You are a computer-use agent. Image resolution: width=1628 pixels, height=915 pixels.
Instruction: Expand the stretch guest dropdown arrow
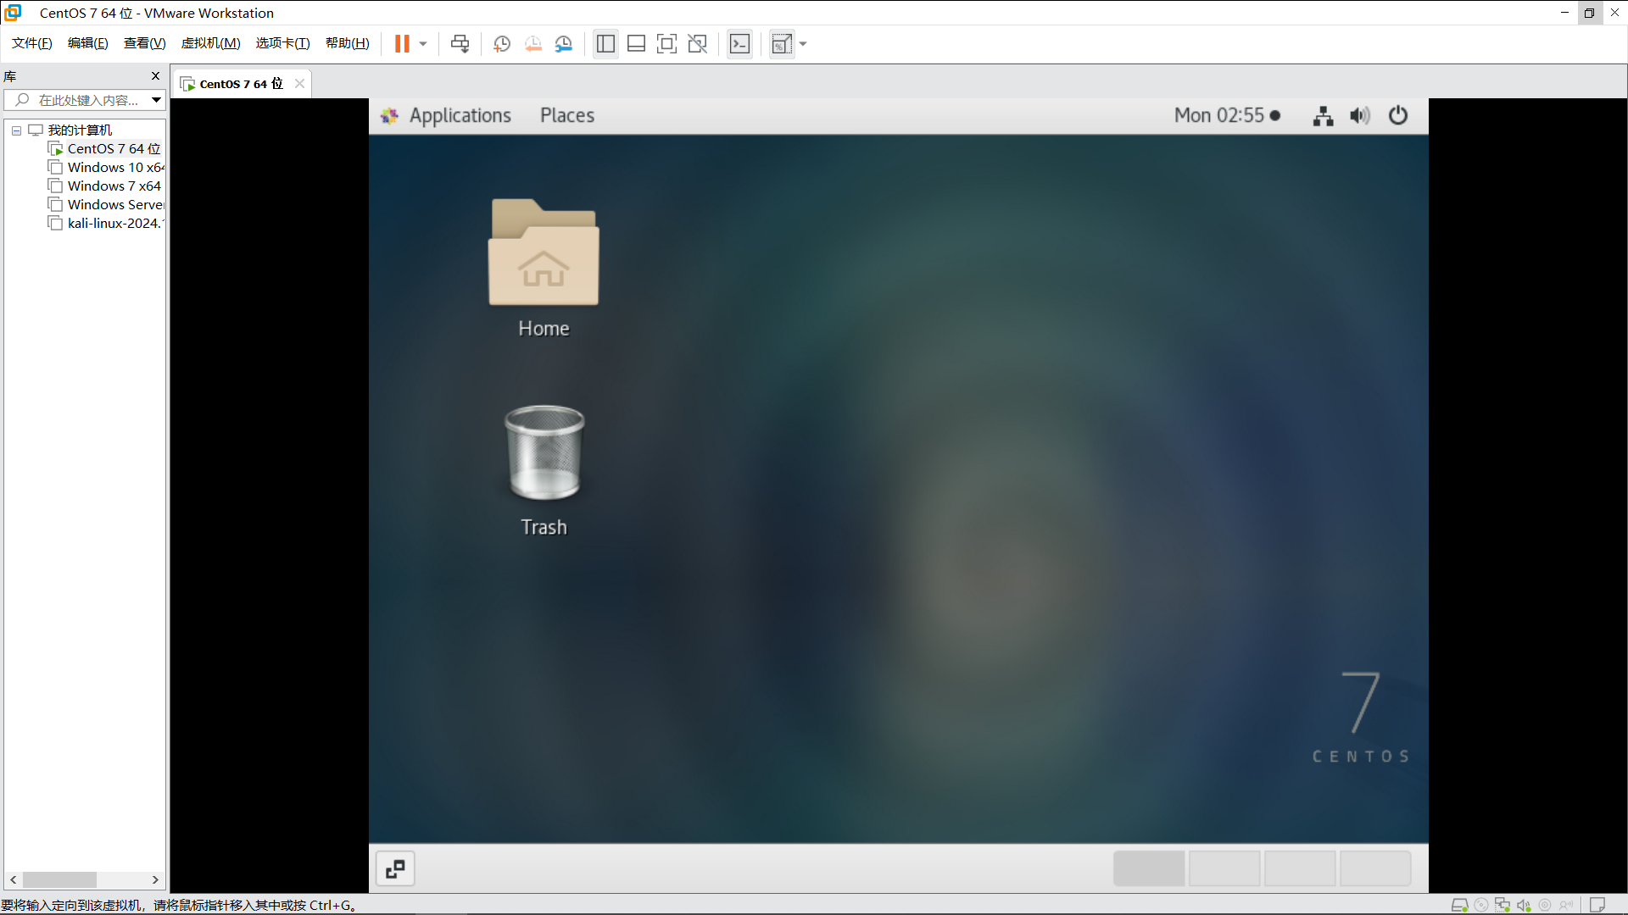point(803,44)
